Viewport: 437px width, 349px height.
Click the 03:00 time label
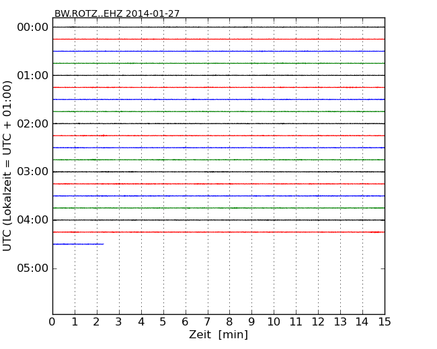click(33, 172)
